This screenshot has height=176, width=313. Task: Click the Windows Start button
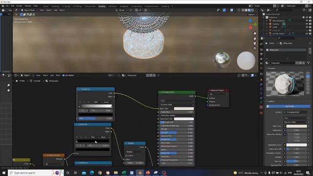(4, 173)
